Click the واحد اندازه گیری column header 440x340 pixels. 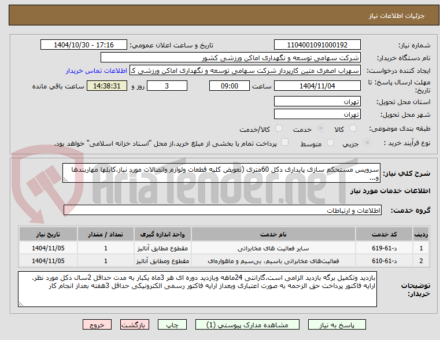click(x=162, y=234)
